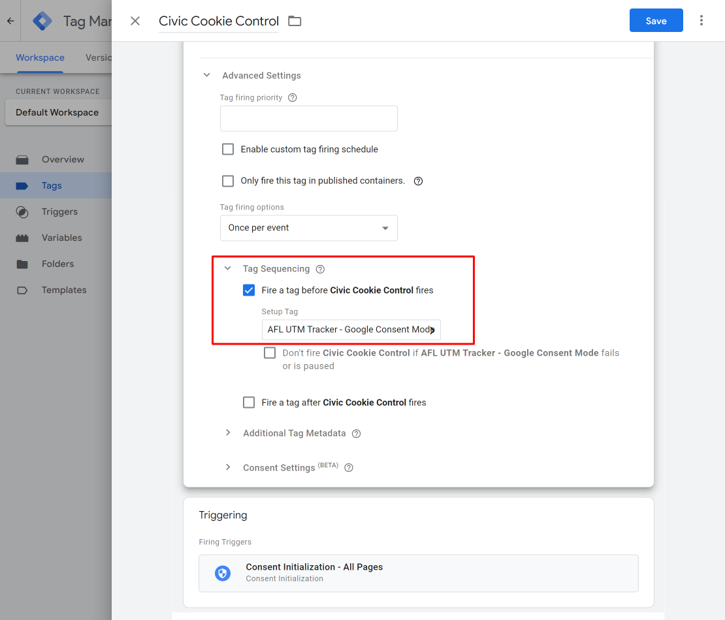Click the Save button
This screenshot has height=620, width=725.
(656, 20)
